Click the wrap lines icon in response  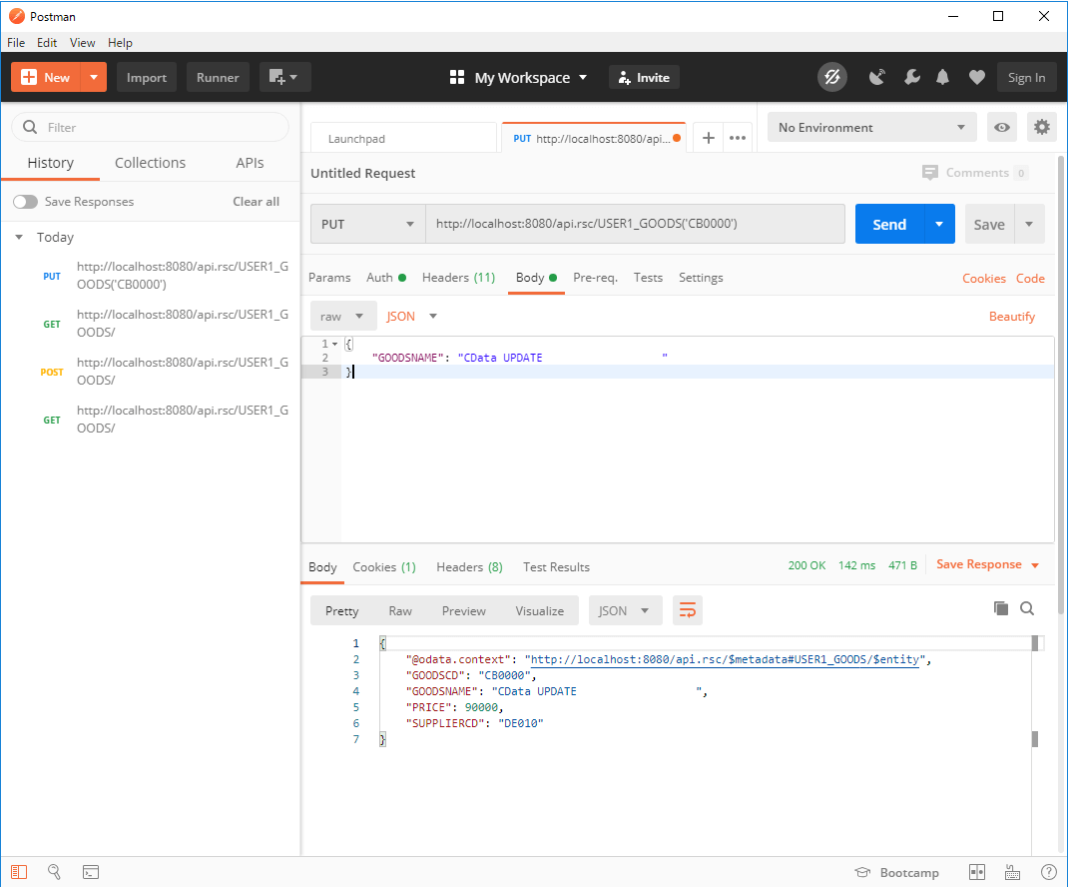687,610
